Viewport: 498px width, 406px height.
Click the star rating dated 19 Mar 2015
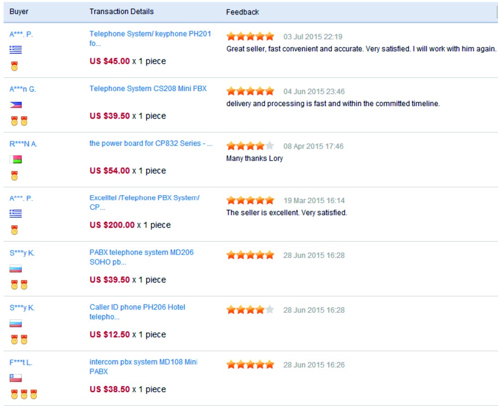tap(250, 200)
